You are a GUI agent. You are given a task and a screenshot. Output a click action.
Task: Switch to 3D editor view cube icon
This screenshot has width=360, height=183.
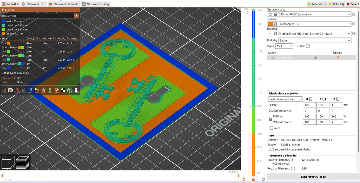point(8,162)
